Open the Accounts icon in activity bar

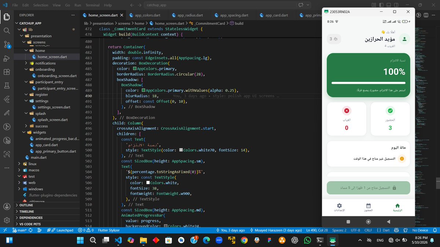7,206
